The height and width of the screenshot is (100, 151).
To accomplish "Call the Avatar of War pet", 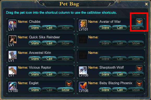I will click(119, 27).
